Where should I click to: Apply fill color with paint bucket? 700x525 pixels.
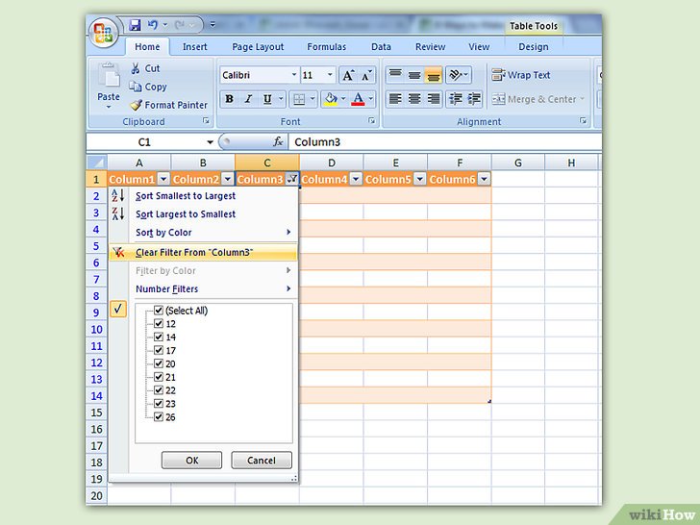pyautogui.click(x=331, y=99)
